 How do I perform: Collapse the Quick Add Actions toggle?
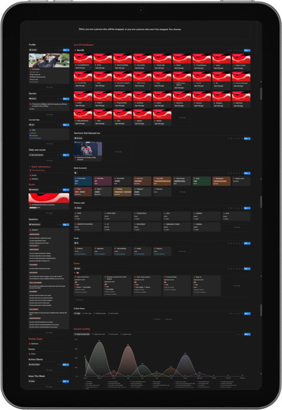29,167
